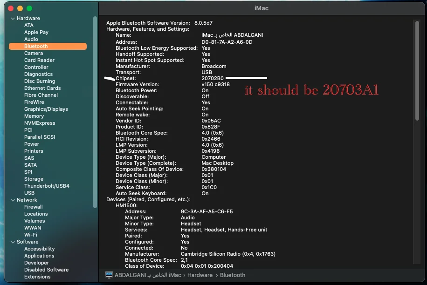427x285 pixels.
Task: Open Developer software info
Action: pyautogui.click(x=36, y=263)
